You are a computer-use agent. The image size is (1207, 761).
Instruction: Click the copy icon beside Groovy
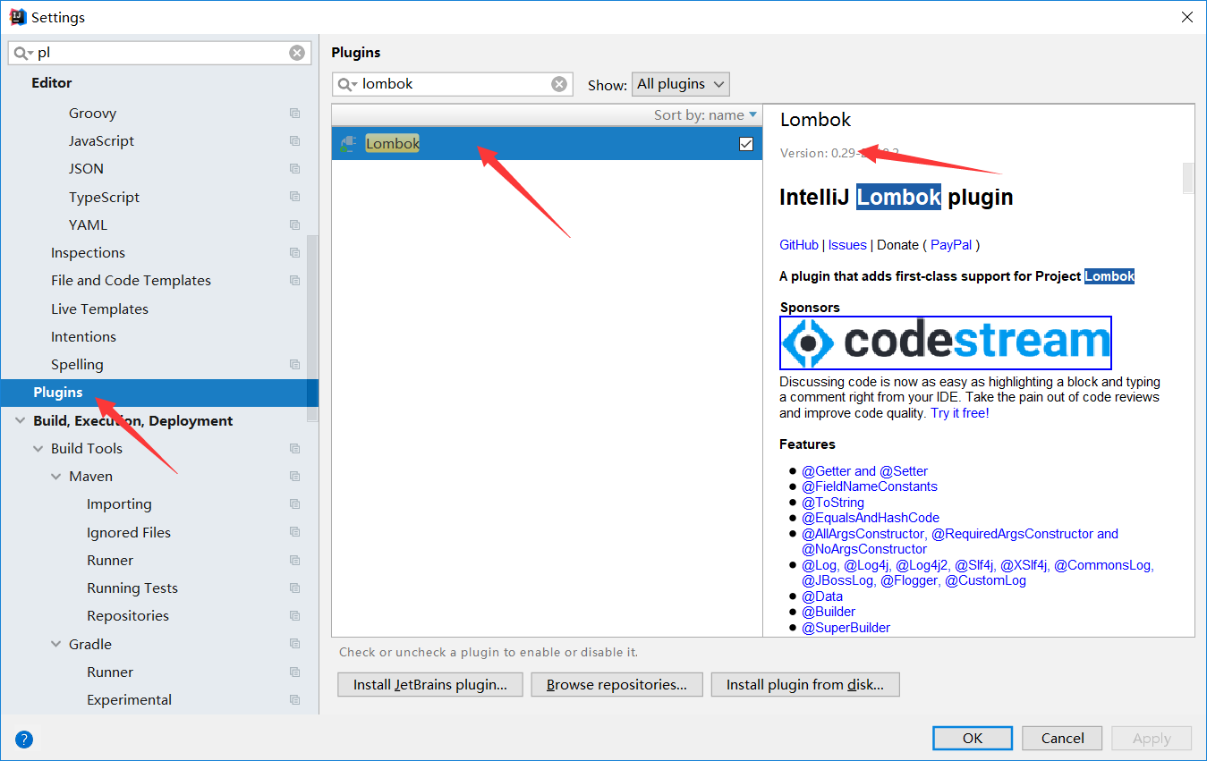click(x=295, y=114)
